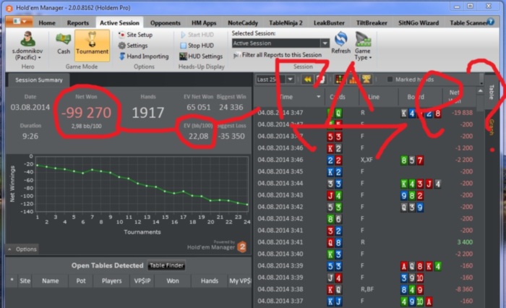
Task: Open the Game Type dropdown
Action: pyautogui.click(x=363, y=46)
